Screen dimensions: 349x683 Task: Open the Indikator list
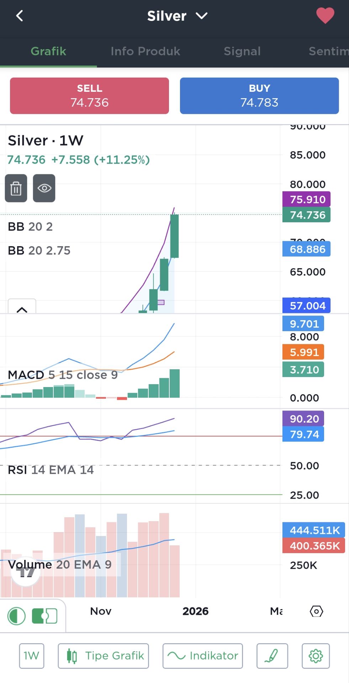pyautogui.click(x=202, y=656)
